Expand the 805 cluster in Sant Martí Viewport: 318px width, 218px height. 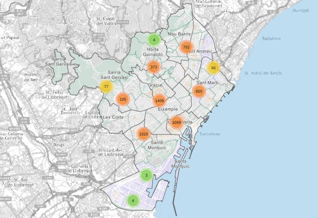[199, 91]
